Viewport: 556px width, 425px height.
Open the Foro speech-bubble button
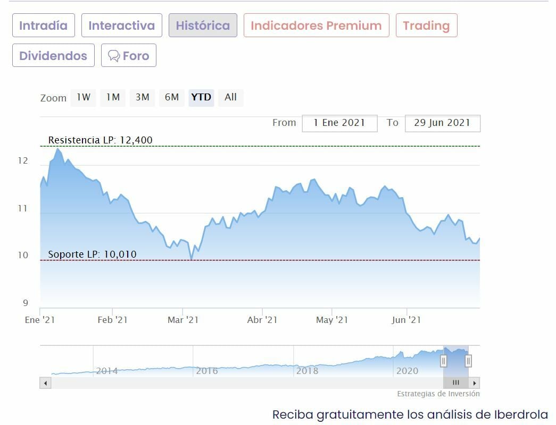[129, 56]
